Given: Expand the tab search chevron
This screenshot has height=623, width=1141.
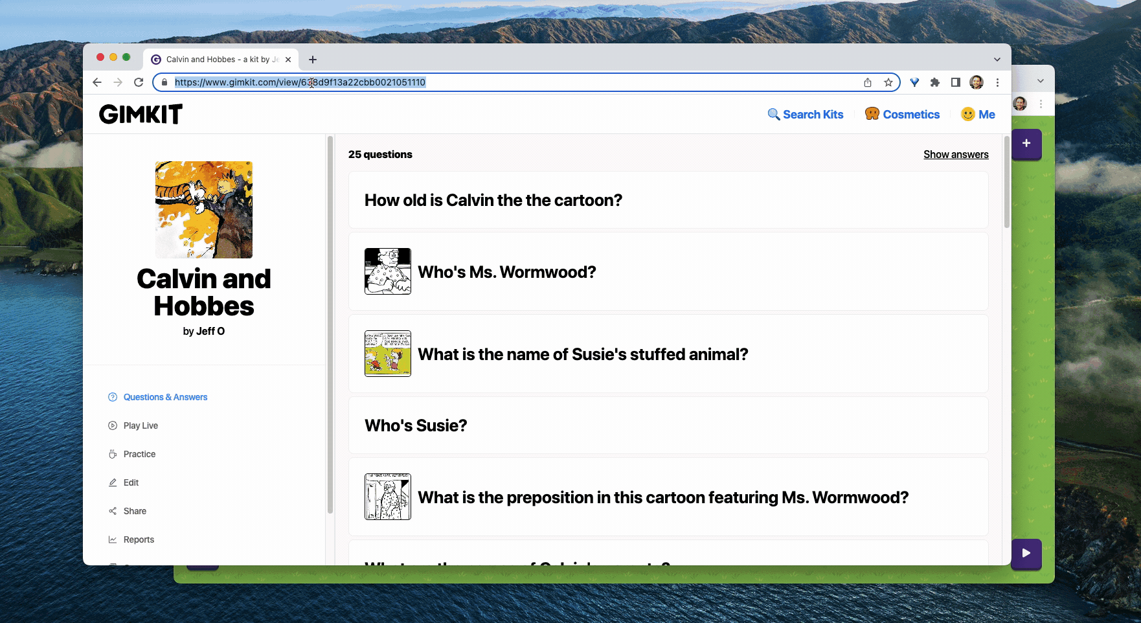Looking at the screenshot, I should 997,60.
